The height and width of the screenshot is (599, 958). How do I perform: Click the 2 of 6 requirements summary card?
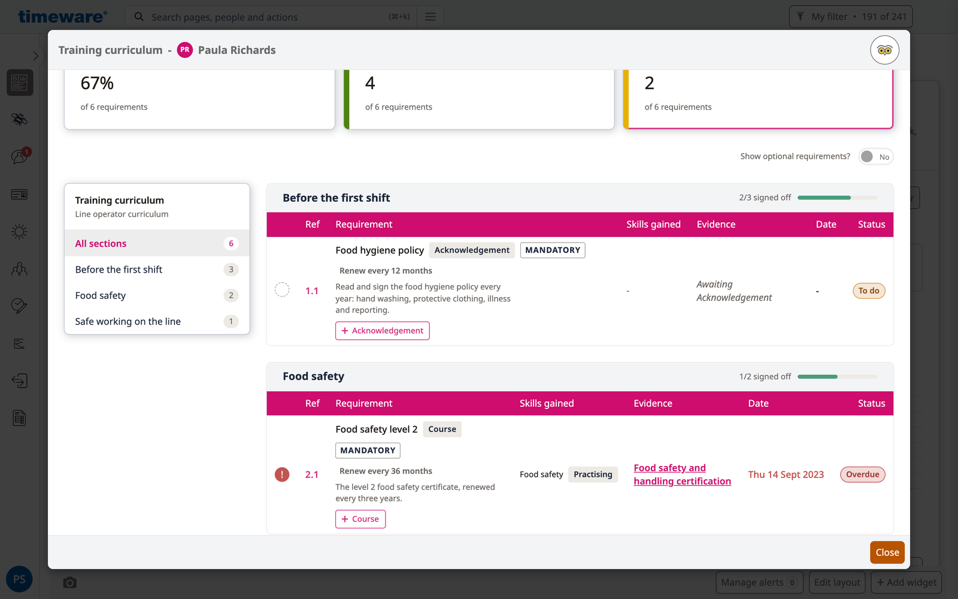tap(758, 99)
